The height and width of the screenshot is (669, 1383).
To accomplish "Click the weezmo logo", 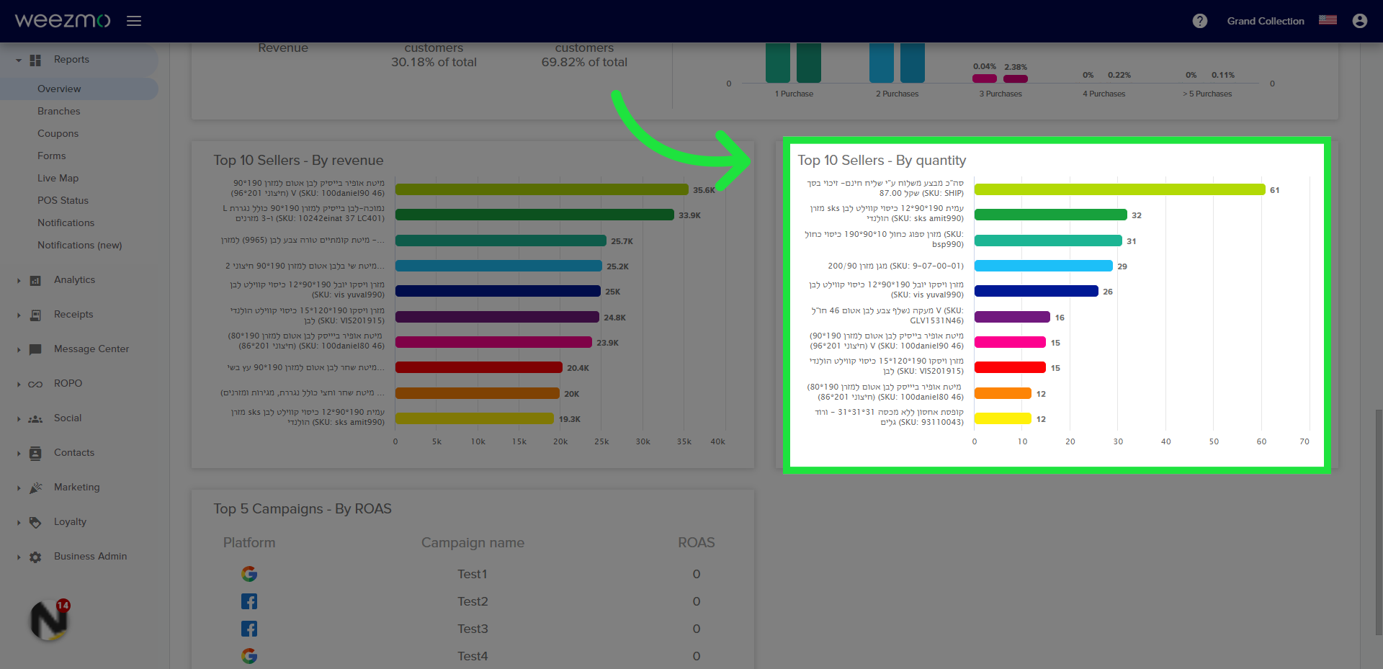I will [x=63, y=20].
